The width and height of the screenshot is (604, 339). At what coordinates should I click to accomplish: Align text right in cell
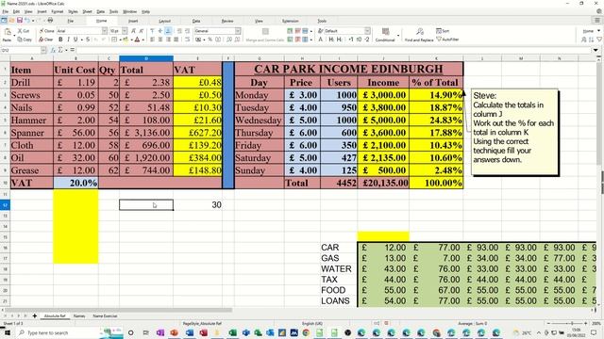coord(168,40)
